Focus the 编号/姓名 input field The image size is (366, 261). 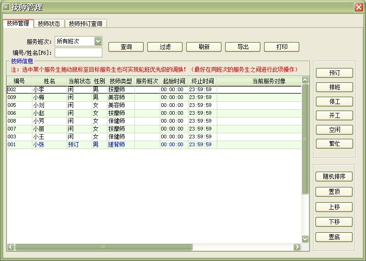click(x=78, y=53)
